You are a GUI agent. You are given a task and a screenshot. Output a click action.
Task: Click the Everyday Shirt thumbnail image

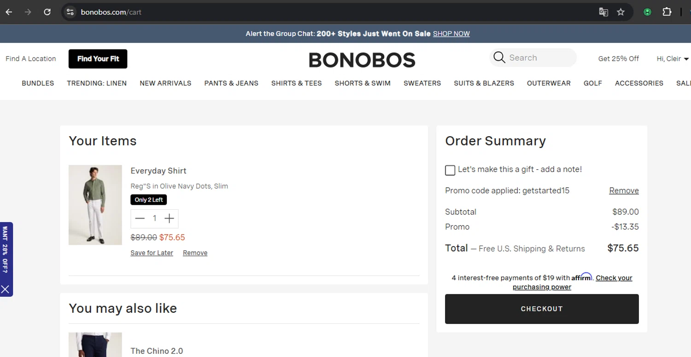(x=95, y=205)
